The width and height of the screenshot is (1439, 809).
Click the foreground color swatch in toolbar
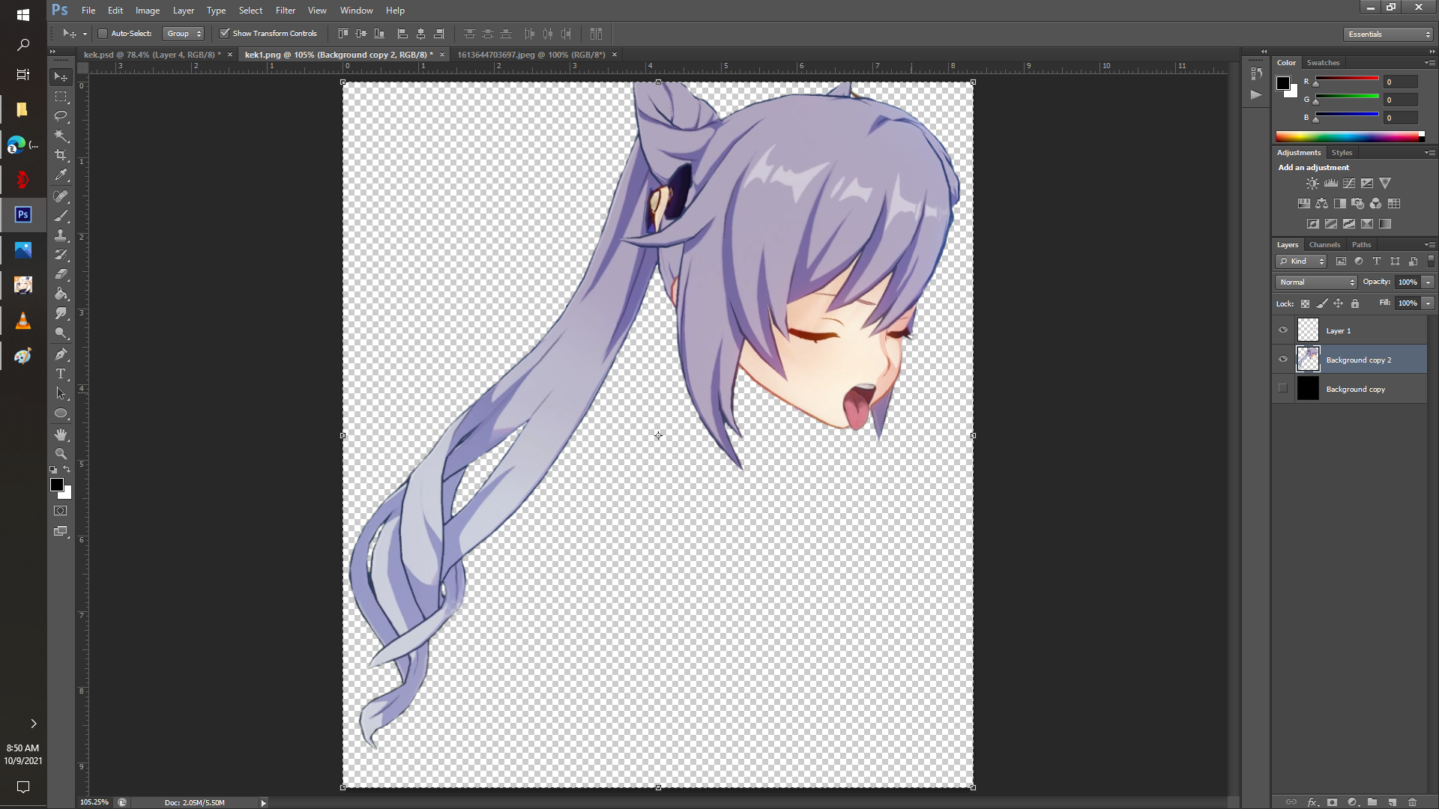pos(57,485)
